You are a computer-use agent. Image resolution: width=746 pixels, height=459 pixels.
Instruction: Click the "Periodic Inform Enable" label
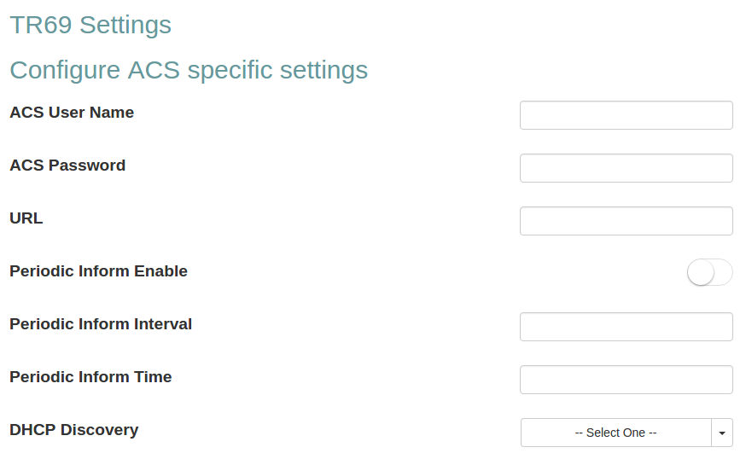(98, 271)
